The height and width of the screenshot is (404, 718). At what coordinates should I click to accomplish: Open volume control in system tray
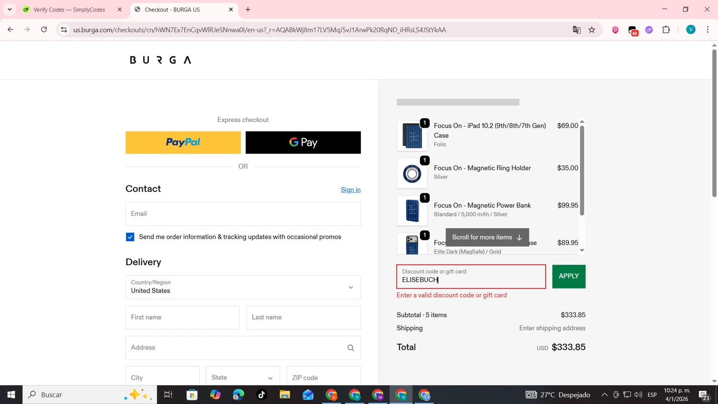coord(638,395)
